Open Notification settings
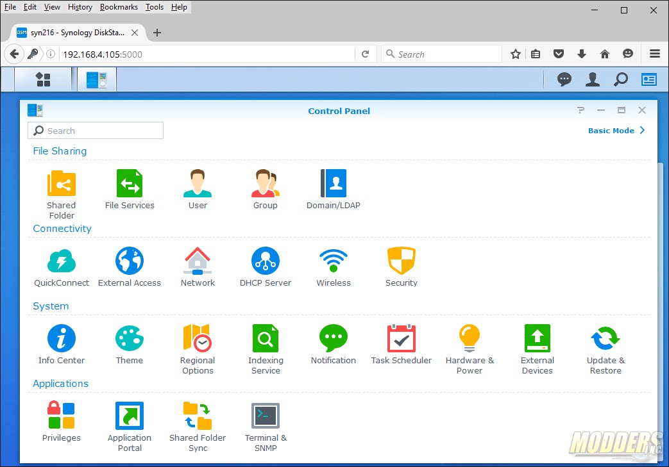669x467 pixels. tap(334, 345)
